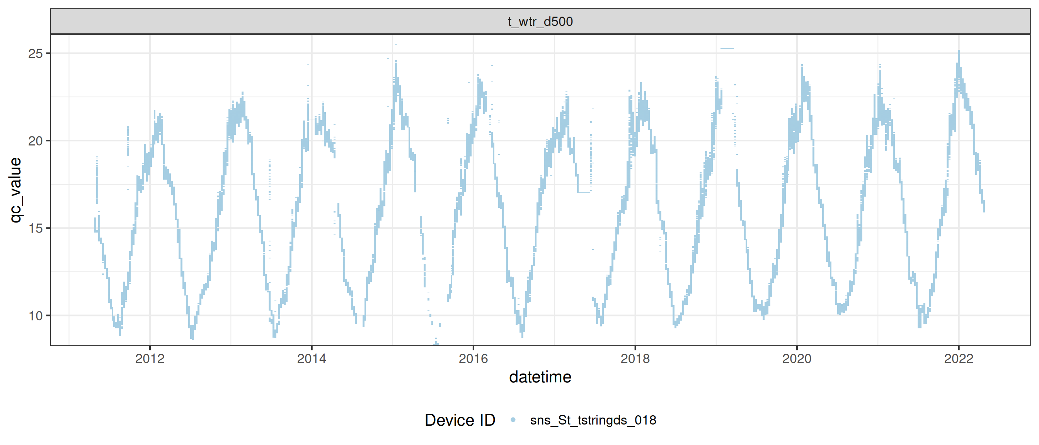The width and height of the screenshot is (1039, 445).
Task: Click the highest data peak at early 2022
Action: 959,52
